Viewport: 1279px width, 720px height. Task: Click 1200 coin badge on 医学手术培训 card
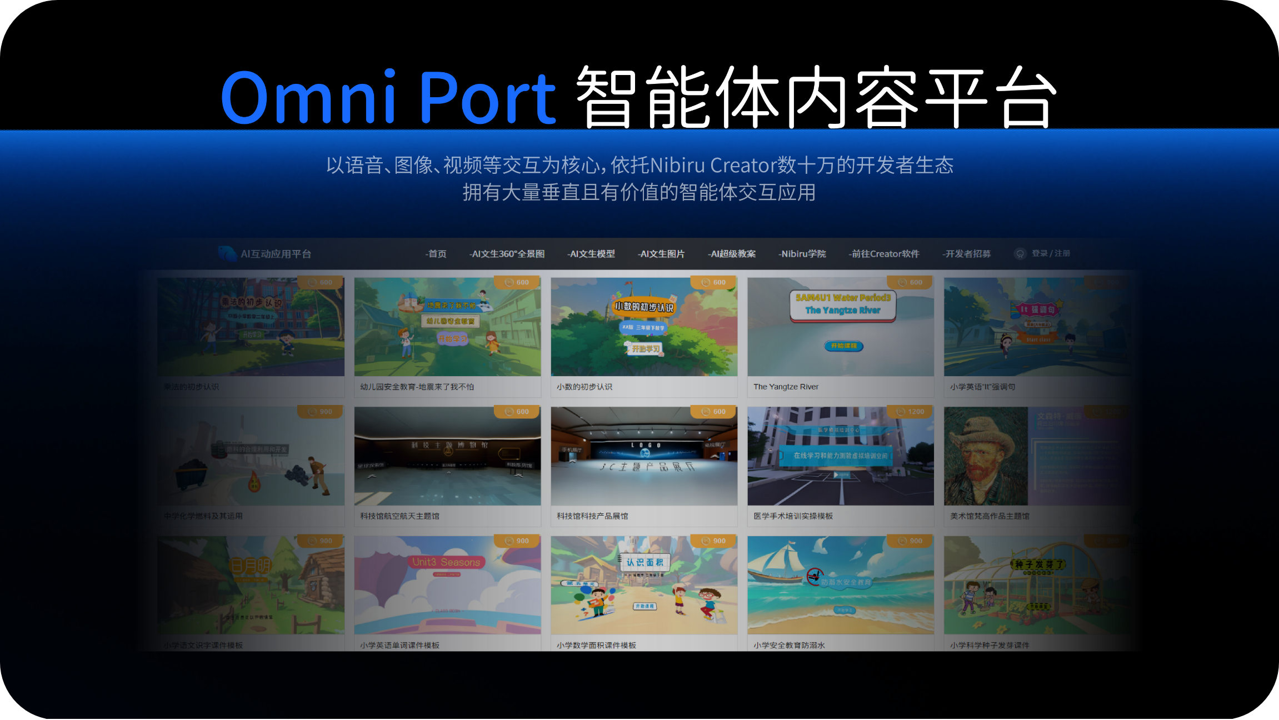(x=911, y=412)
